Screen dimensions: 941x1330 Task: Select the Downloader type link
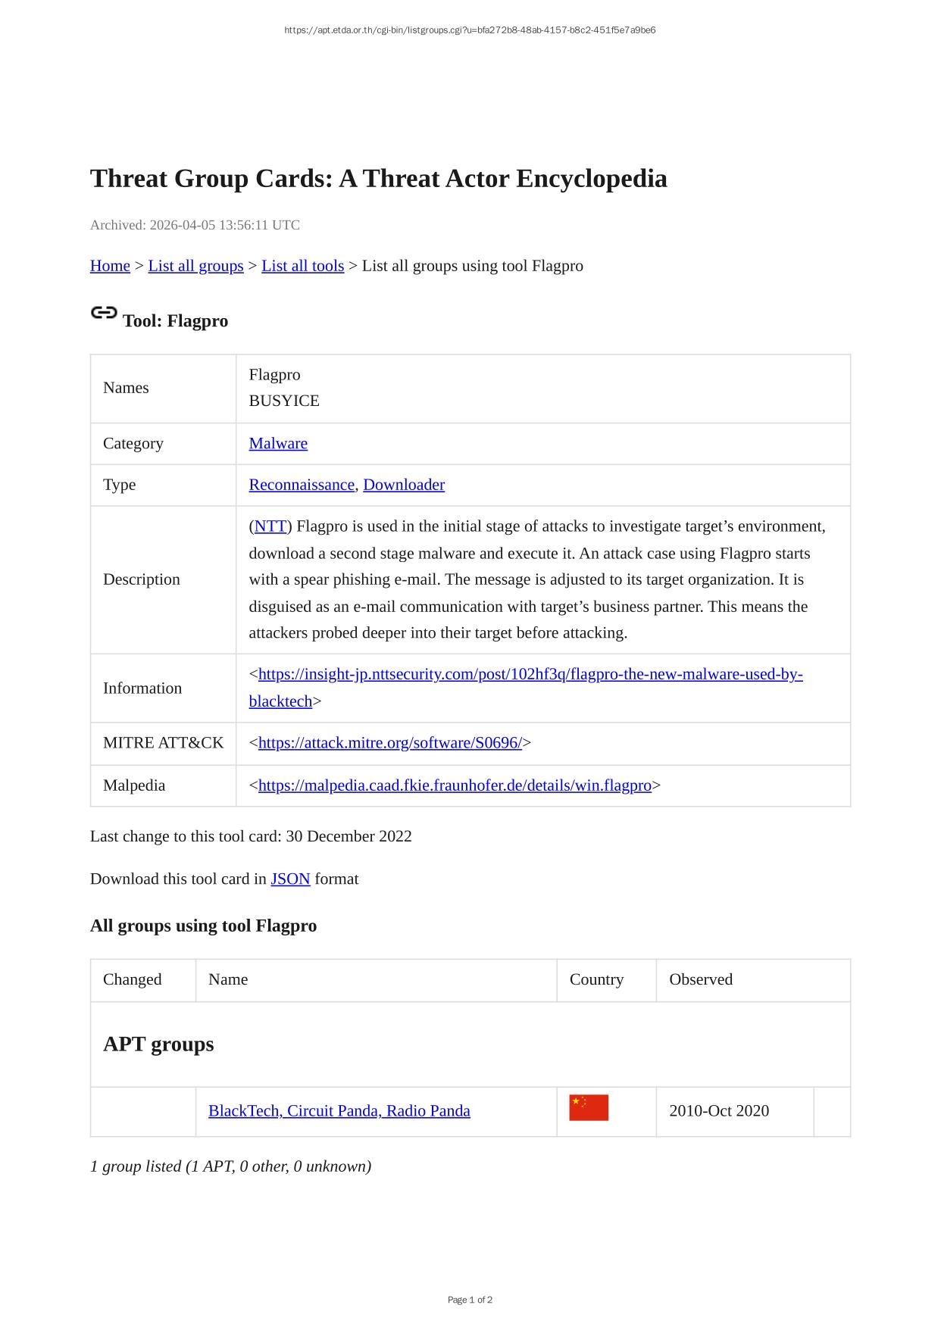pos(404,485)
